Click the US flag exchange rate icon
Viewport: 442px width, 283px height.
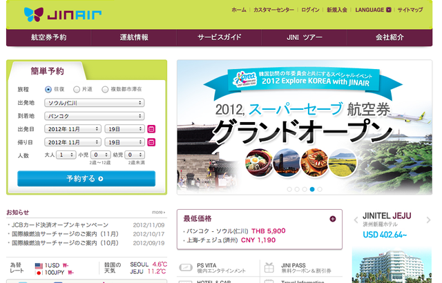(x=39, y=266)
